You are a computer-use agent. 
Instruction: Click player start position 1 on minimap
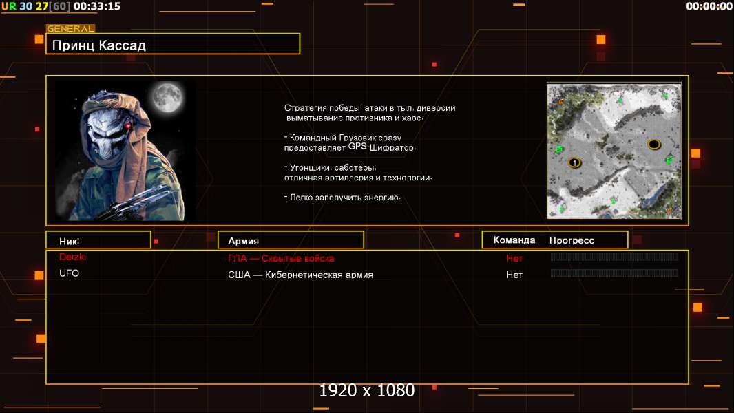[574, 162]
